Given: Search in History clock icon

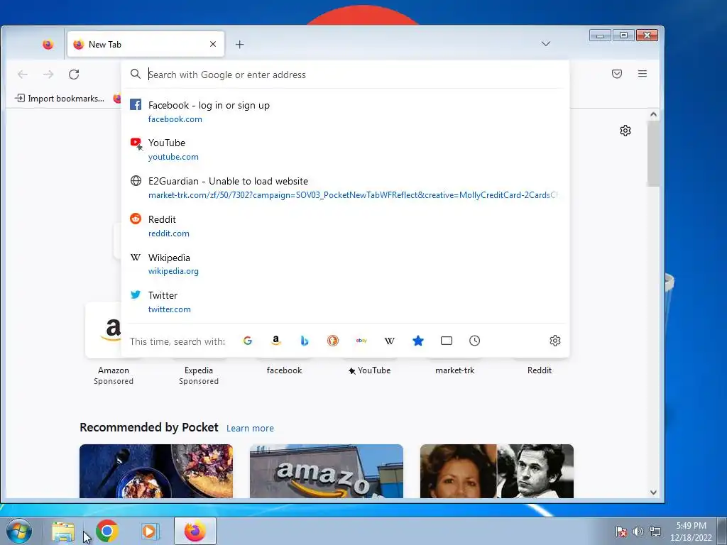Looking at the screenshot, I should (x=474, y=341).
